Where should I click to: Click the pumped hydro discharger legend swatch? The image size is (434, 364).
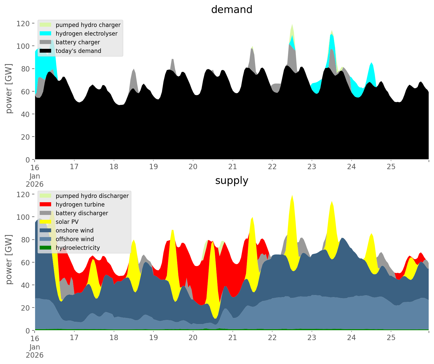point(46,196)
